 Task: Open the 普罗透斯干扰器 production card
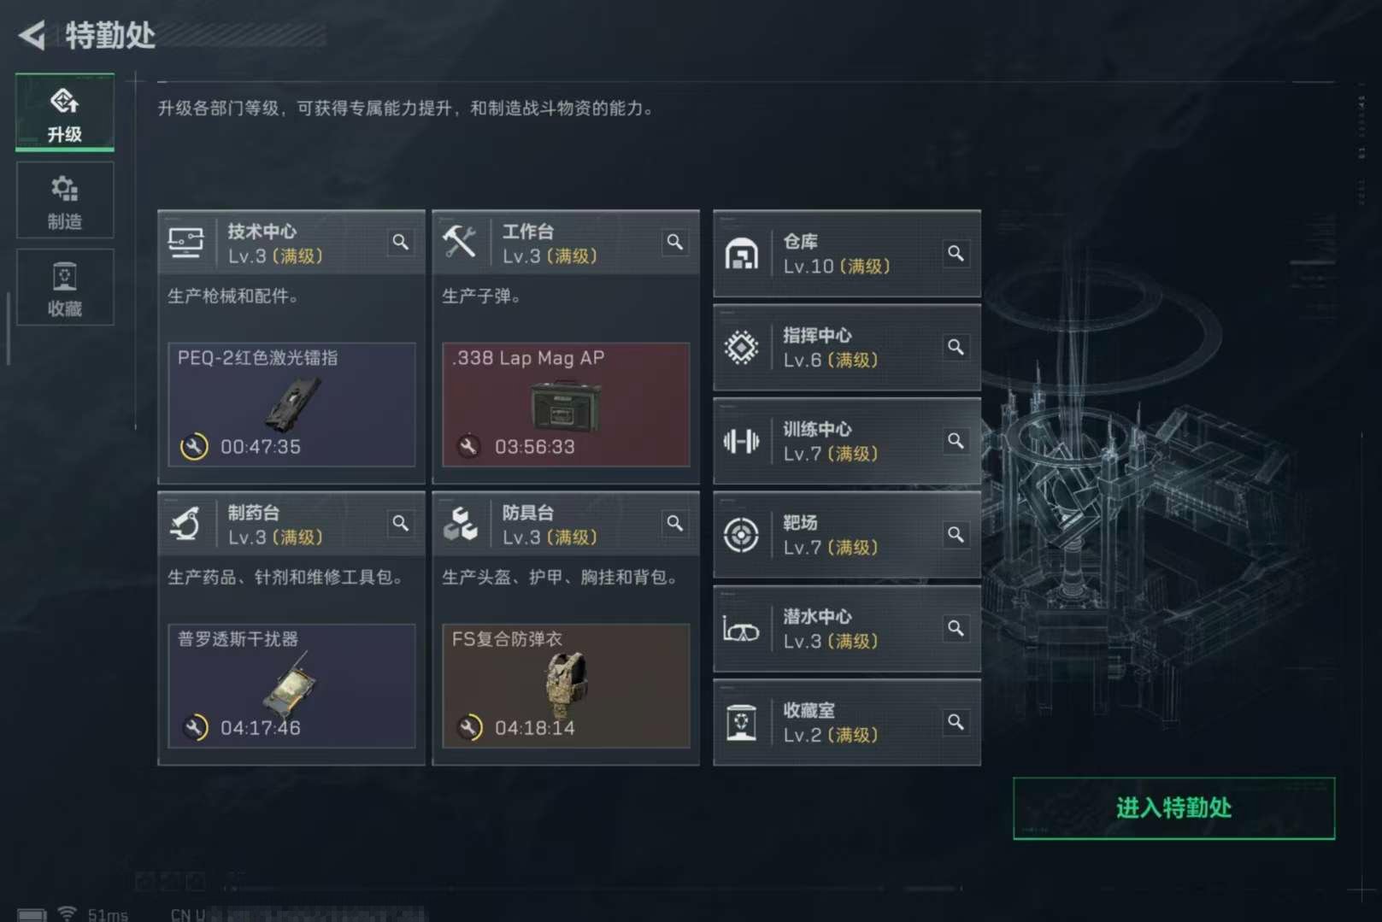(x=291, y=686)
